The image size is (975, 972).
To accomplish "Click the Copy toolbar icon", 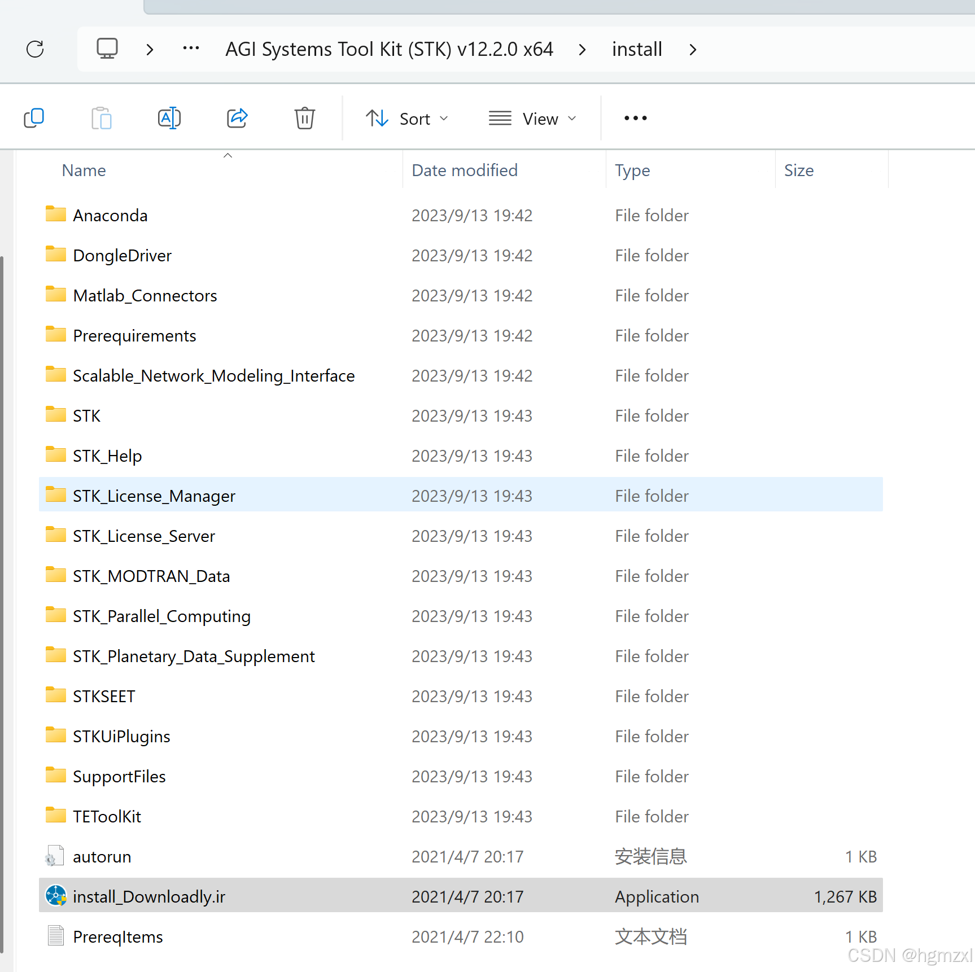I will (34, 118).
